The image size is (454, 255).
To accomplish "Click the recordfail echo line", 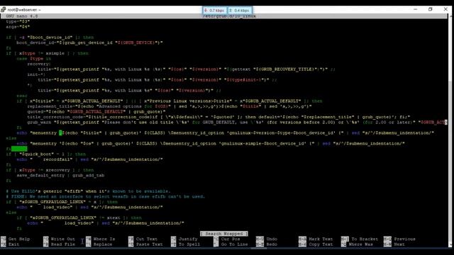I will [89, 159].
